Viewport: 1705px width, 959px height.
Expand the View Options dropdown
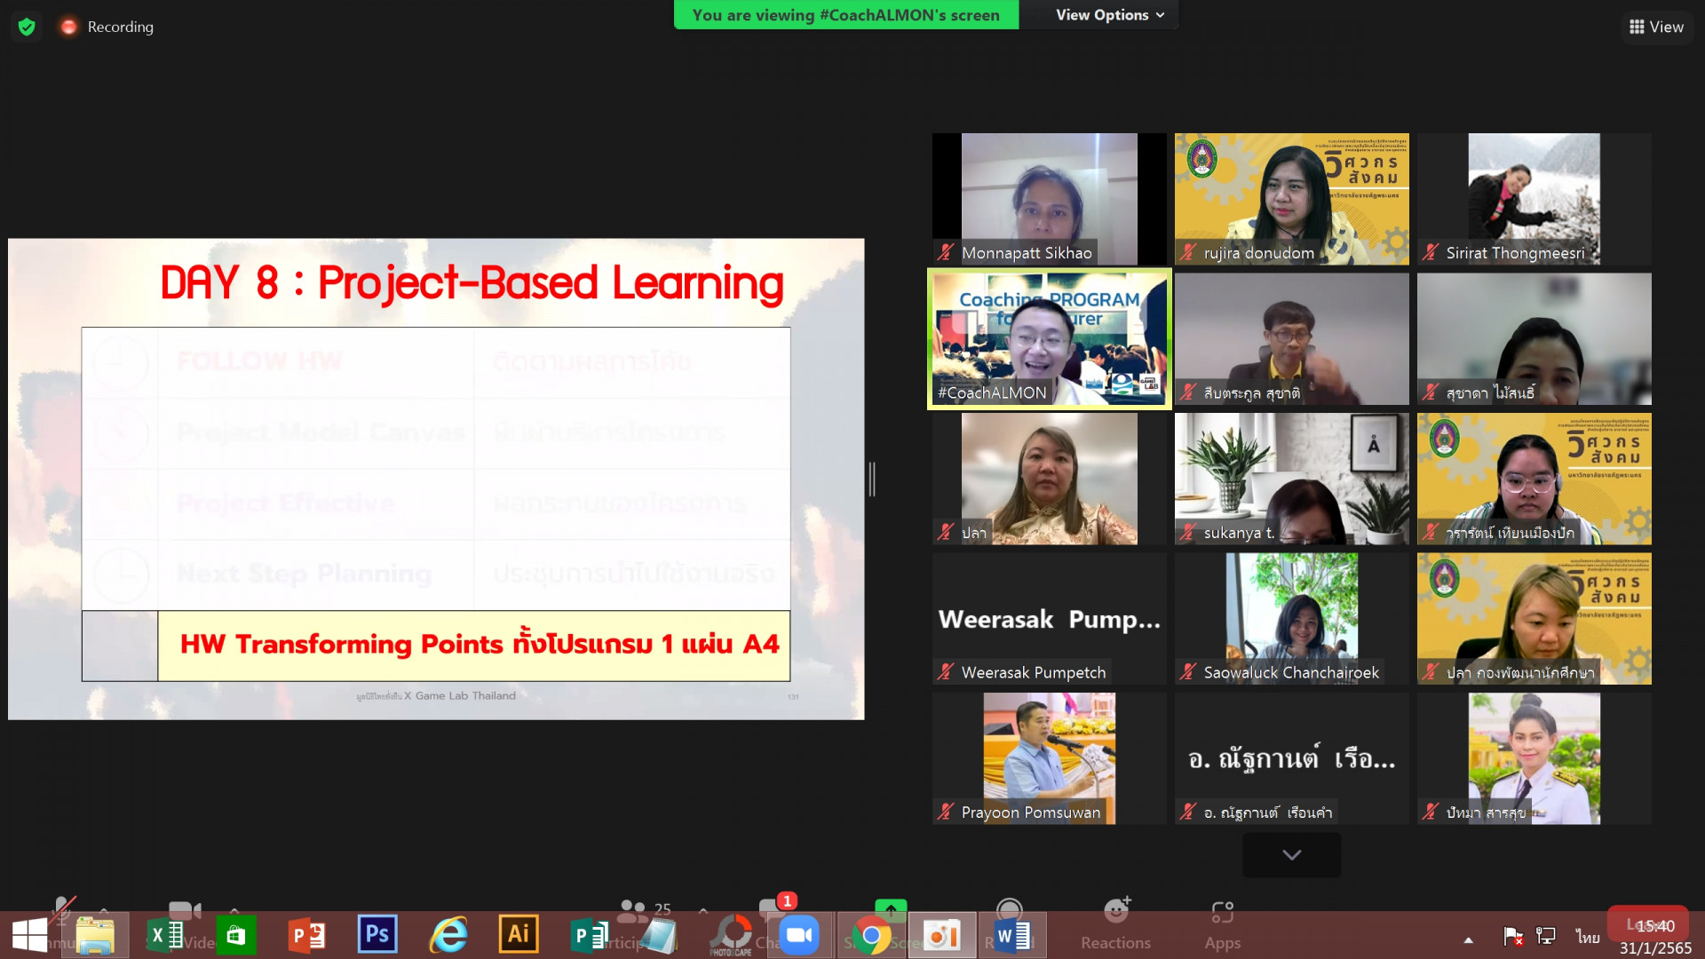click(1109, 15)
